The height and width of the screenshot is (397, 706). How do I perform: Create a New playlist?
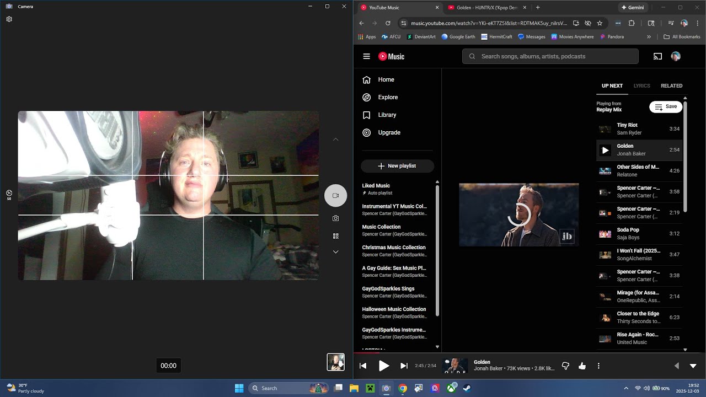coord(397,166)
